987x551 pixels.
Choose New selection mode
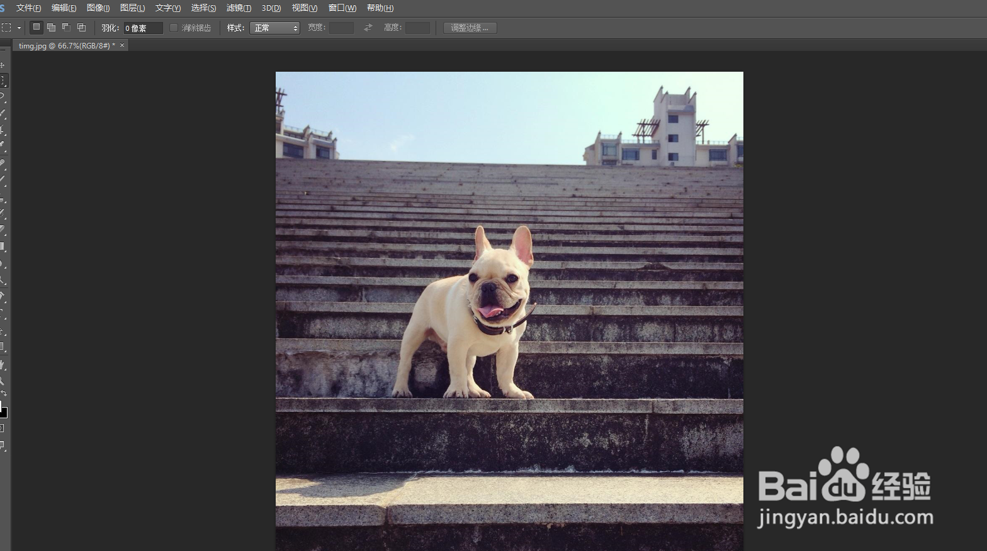37,27
